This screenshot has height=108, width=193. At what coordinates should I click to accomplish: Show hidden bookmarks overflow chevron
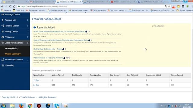click(x=173, y=10)
